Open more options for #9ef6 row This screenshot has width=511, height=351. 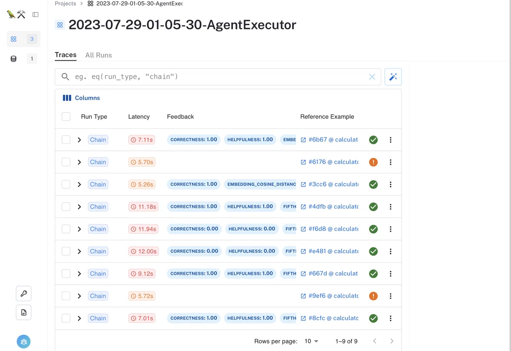click(x=390, y=296)
